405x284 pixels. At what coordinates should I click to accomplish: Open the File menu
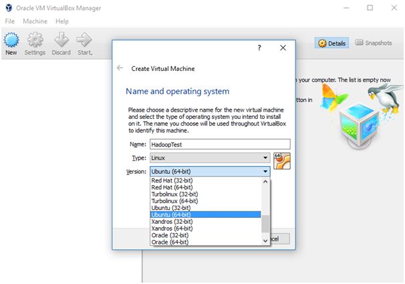(10, 21)
